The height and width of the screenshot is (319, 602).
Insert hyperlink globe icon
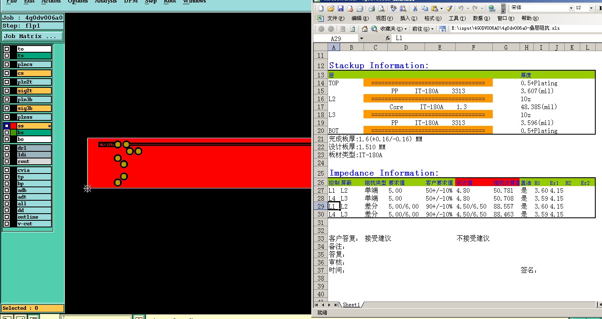tap(492, 8)
